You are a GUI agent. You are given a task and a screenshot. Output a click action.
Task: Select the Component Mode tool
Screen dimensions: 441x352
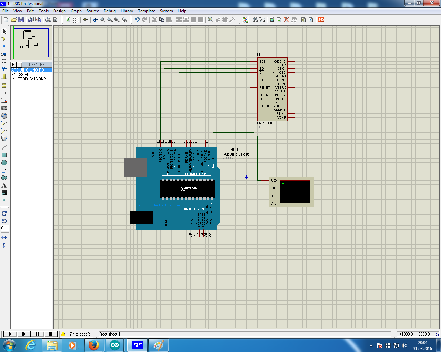tap(4, 39)
